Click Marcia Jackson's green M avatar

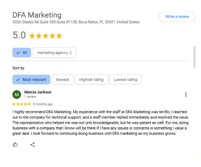click(17, 95)
